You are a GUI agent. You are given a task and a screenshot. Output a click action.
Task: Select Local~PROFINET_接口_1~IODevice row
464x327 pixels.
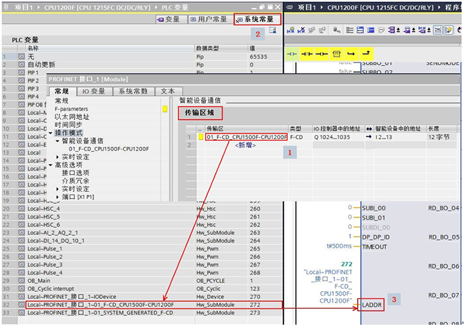142,297
